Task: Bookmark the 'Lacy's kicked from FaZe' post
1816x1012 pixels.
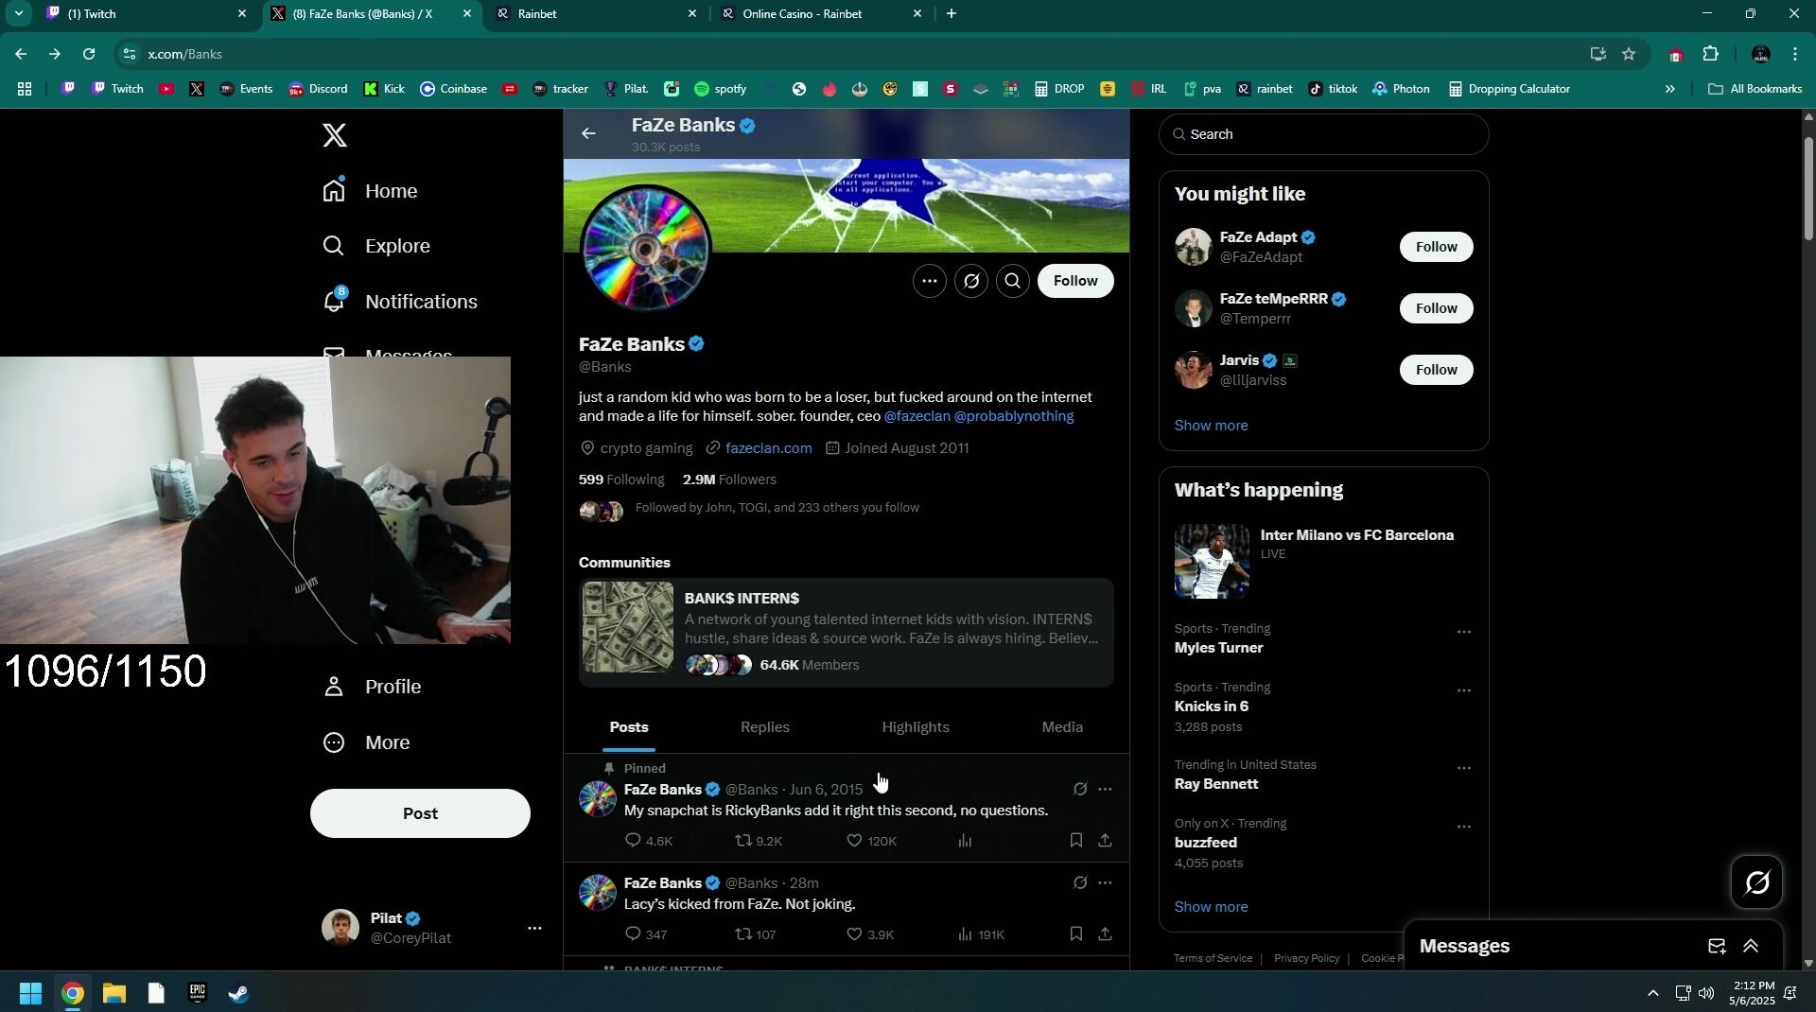Action: pyautogui.click(x=1075, y=933)
